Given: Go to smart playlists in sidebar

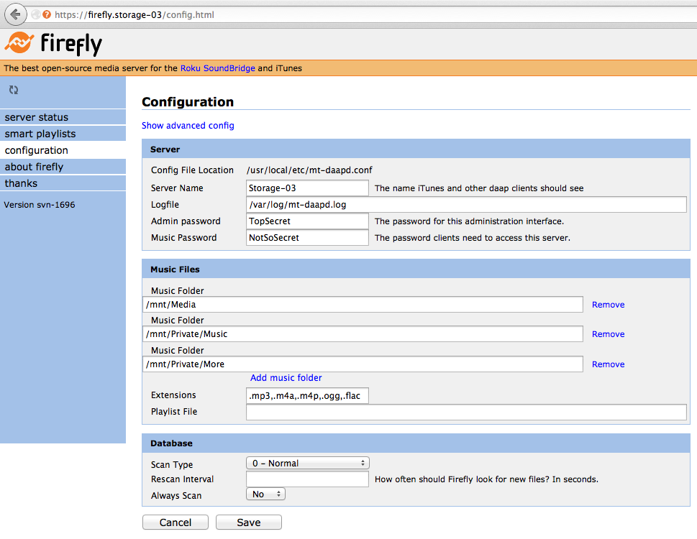Looking at the screenshot, I should [x=40, y=134].
